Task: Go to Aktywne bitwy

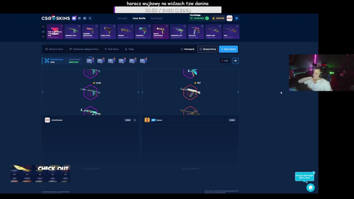Action: coord(54,49)
